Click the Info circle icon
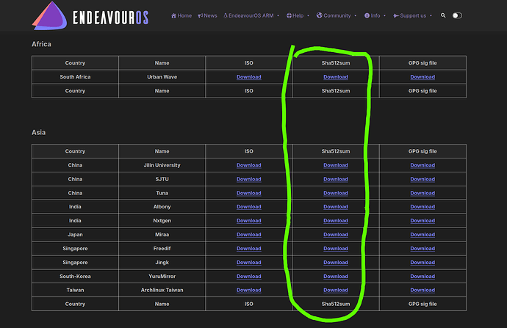507x328 pixels. tap(367, 15)
